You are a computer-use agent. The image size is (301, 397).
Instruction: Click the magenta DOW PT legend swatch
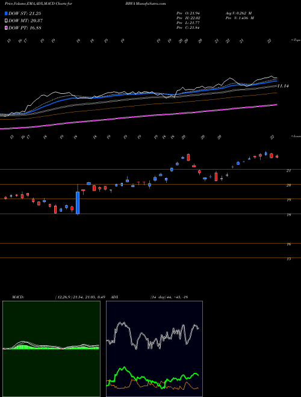7,28
